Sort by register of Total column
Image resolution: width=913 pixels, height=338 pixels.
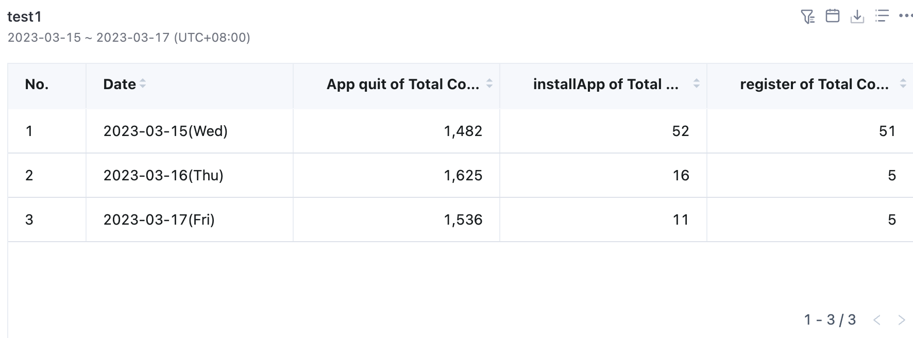coord(903,83)
